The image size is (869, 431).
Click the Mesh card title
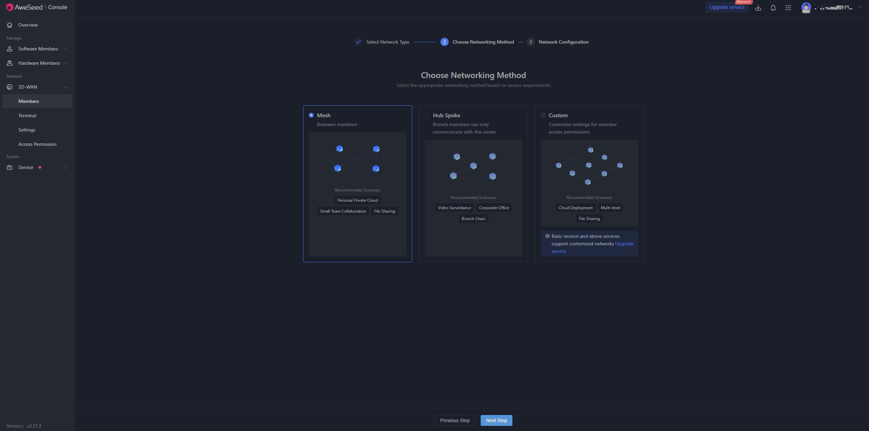point(324,115)
